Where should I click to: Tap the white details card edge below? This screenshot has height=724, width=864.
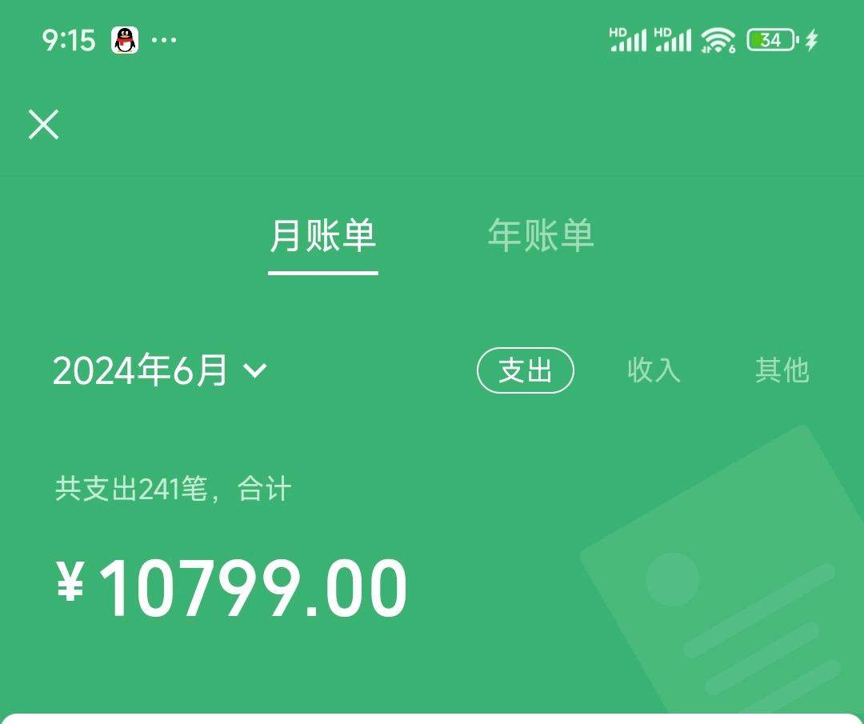click(432, 718)
